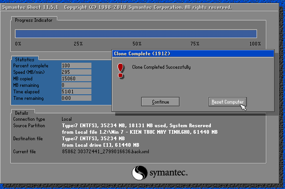Click the source line mentioning System Reserved
Screen dimensions: 285x189
pos(137,126)
